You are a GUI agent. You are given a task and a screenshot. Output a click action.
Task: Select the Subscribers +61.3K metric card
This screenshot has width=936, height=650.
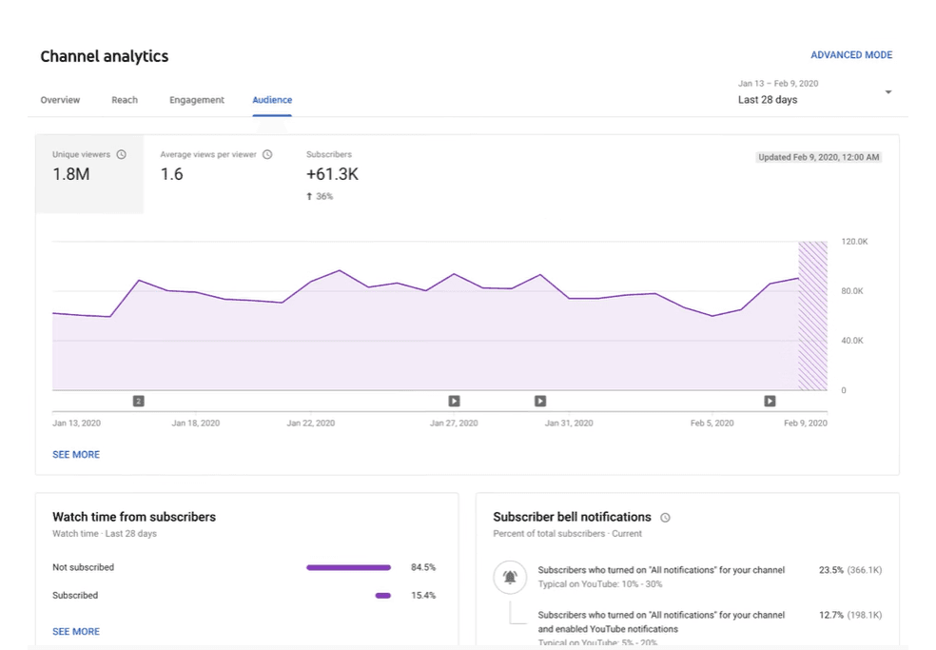(333, 174)
